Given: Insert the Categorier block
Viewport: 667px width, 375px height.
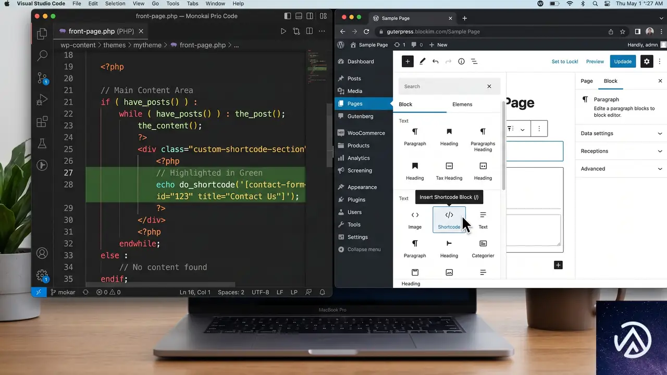Looking at the screenshot, I should [x=483, y=248].
